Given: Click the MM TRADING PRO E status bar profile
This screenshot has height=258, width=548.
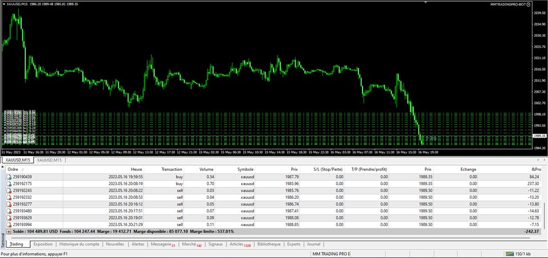Looking at the screenshot, I should tap(331, 254).
